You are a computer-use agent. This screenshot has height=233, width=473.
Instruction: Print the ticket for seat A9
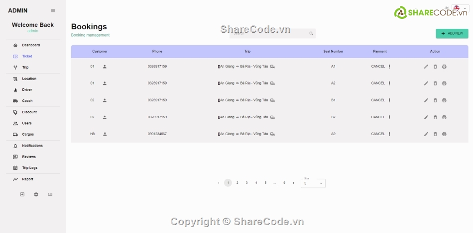444,134
